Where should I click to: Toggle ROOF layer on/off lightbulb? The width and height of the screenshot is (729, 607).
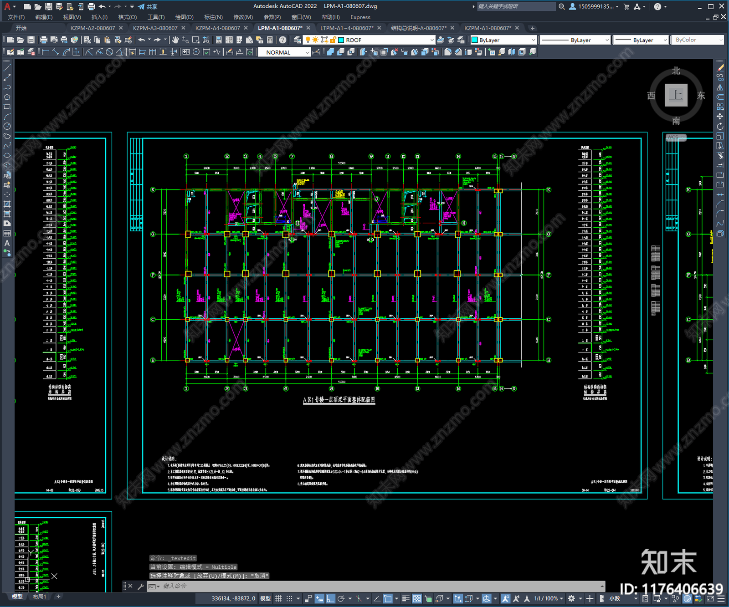coord(308,40)
